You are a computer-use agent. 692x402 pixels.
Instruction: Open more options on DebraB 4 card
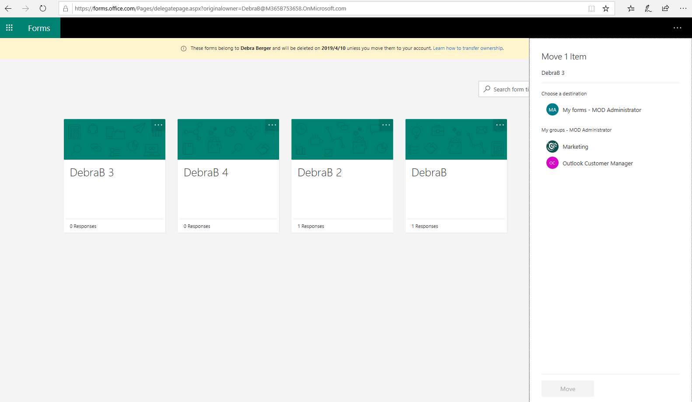click(x=272, y=125)
